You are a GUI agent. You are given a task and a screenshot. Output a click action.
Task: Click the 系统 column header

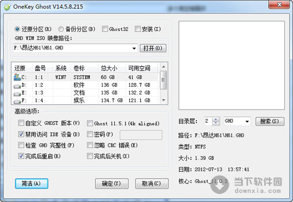coord(62,68)
